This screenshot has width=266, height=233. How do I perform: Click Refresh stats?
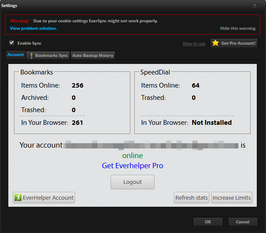click(x=191, y=198)
